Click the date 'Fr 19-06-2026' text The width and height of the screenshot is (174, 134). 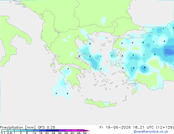pos(115,127)
